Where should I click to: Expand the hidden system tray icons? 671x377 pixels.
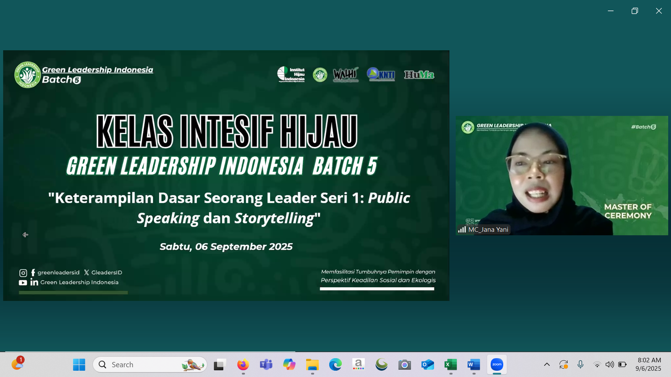pos(547,364)
